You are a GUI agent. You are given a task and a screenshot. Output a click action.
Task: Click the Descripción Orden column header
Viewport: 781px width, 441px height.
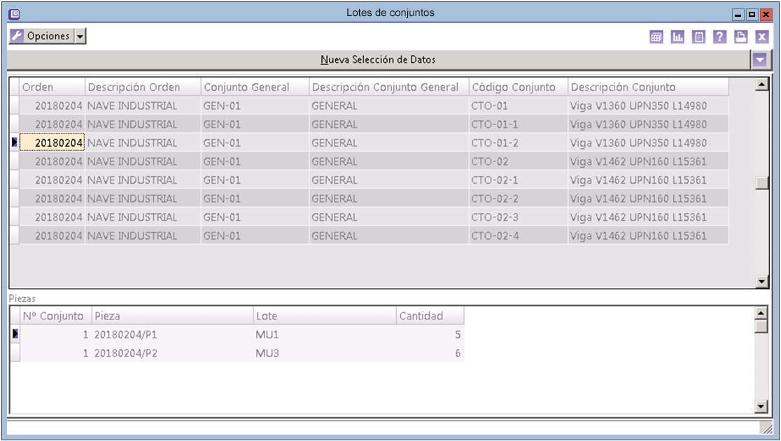click(134, 87)
